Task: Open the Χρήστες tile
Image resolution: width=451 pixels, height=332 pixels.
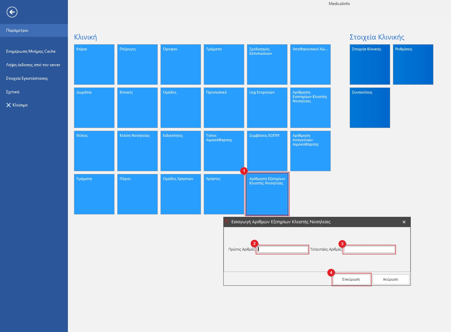Action: point(224,194)
